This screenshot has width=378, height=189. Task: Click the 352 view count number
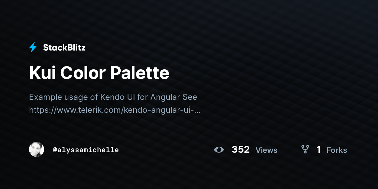241,150
